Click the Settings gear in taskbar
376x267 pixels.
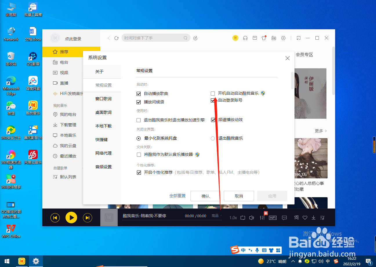pos(36,261)
